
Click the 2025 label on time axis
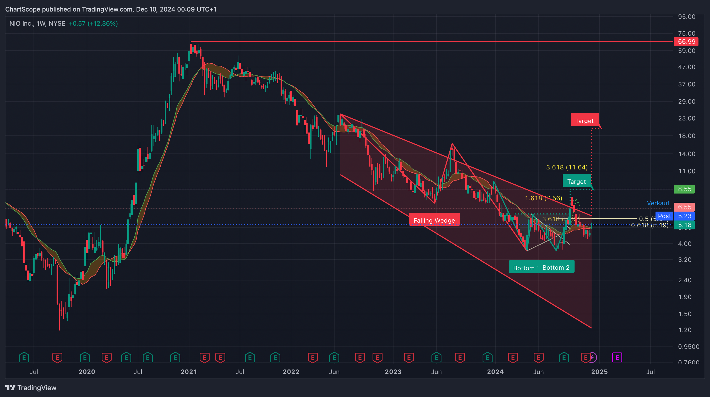tap(599, 372)
